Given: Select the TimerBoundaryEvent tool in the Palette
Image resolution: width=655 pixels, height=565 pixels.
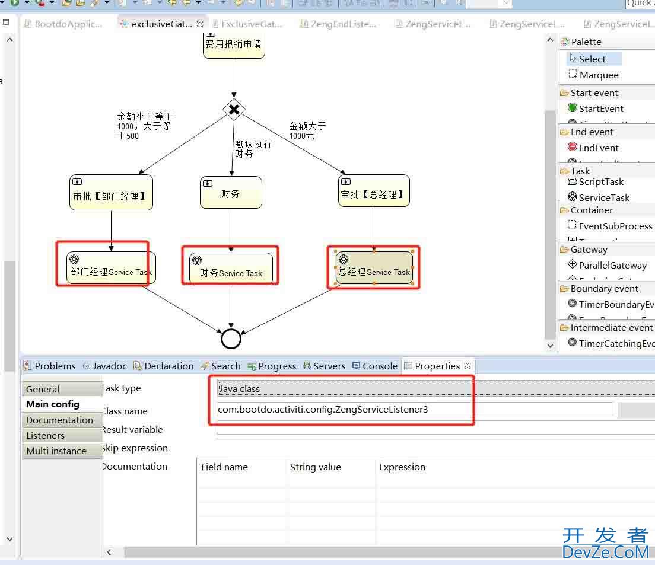Looking at the screenshot, I should (612, 304).
